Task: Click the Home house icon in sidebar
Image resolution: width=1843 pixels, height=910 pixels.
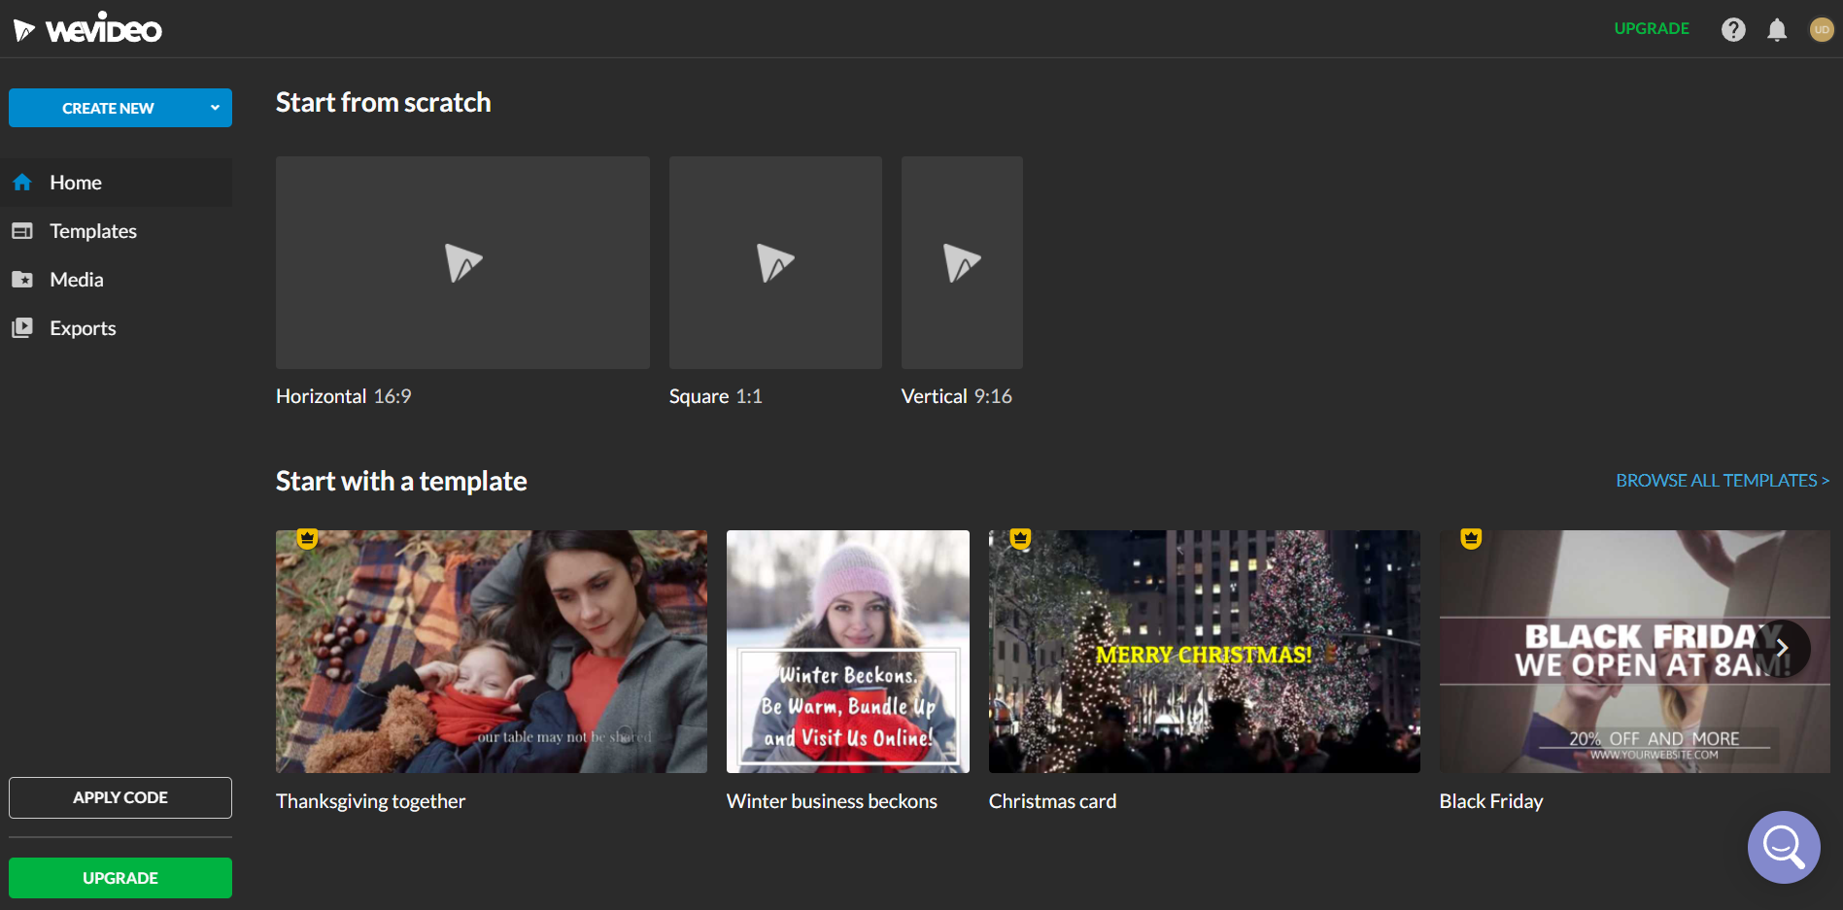Action: coord(22,183)
